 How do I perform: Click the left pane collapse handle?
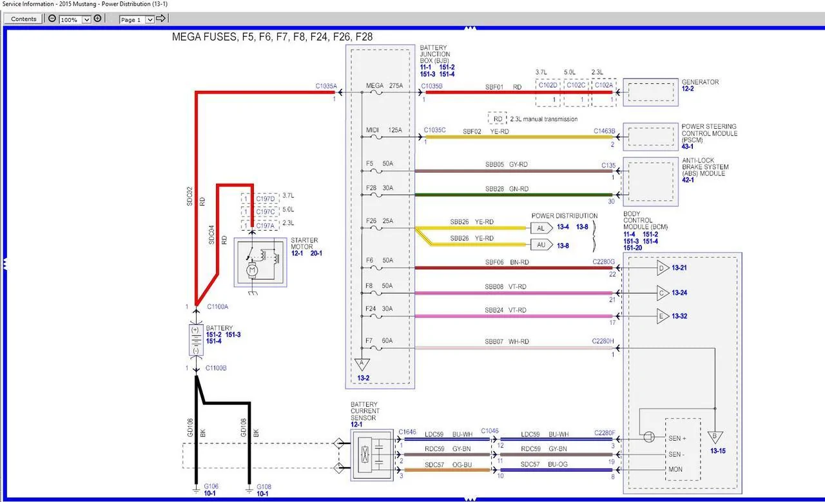click(4, 263)
